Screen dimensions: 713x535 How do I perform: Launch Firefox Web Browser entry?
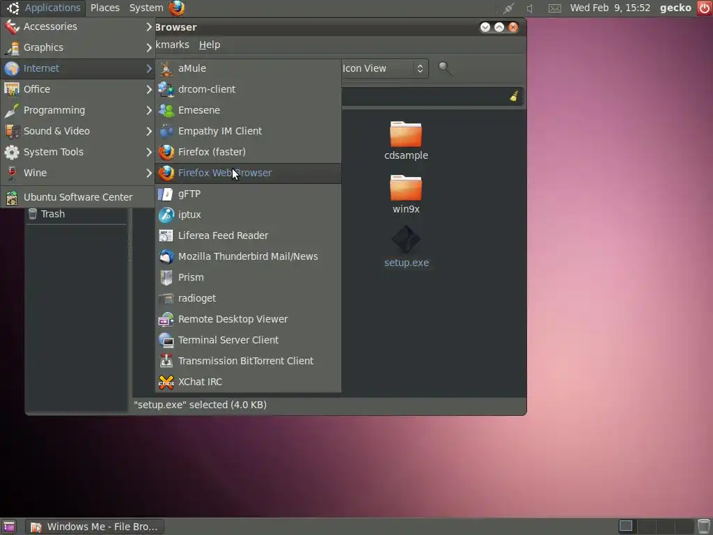[248, 173]
